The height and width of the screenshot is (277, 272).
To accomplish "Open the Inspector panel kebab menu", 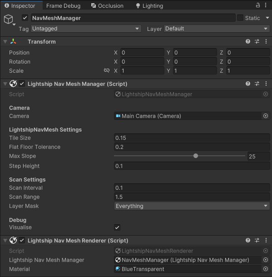I will (266, 5).
